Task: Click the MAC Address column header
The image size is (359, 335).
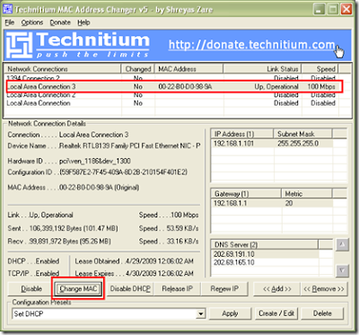Action: pyautogui.click(x=189, y=69)
